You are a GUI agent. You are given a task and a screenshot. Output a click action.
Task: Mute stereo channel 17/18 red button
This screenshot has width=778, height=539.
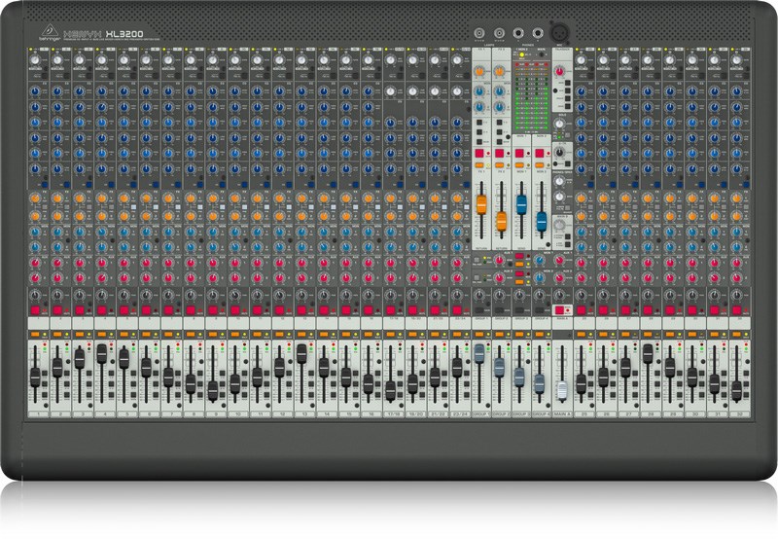(x=390, y=310)
